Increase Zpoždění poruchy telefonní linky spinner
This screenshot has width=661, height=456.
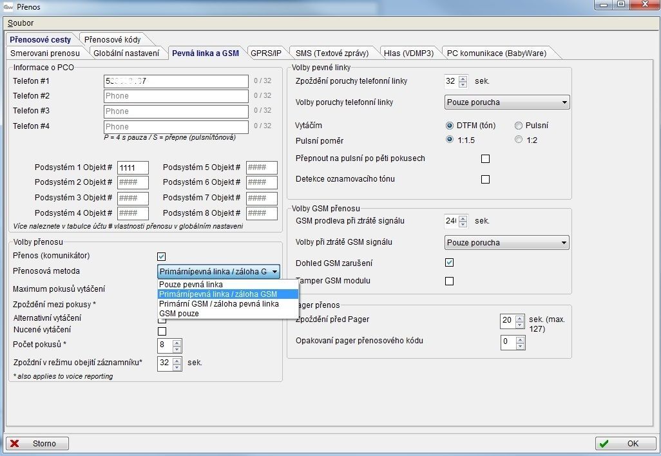click(x=463, y=78)
